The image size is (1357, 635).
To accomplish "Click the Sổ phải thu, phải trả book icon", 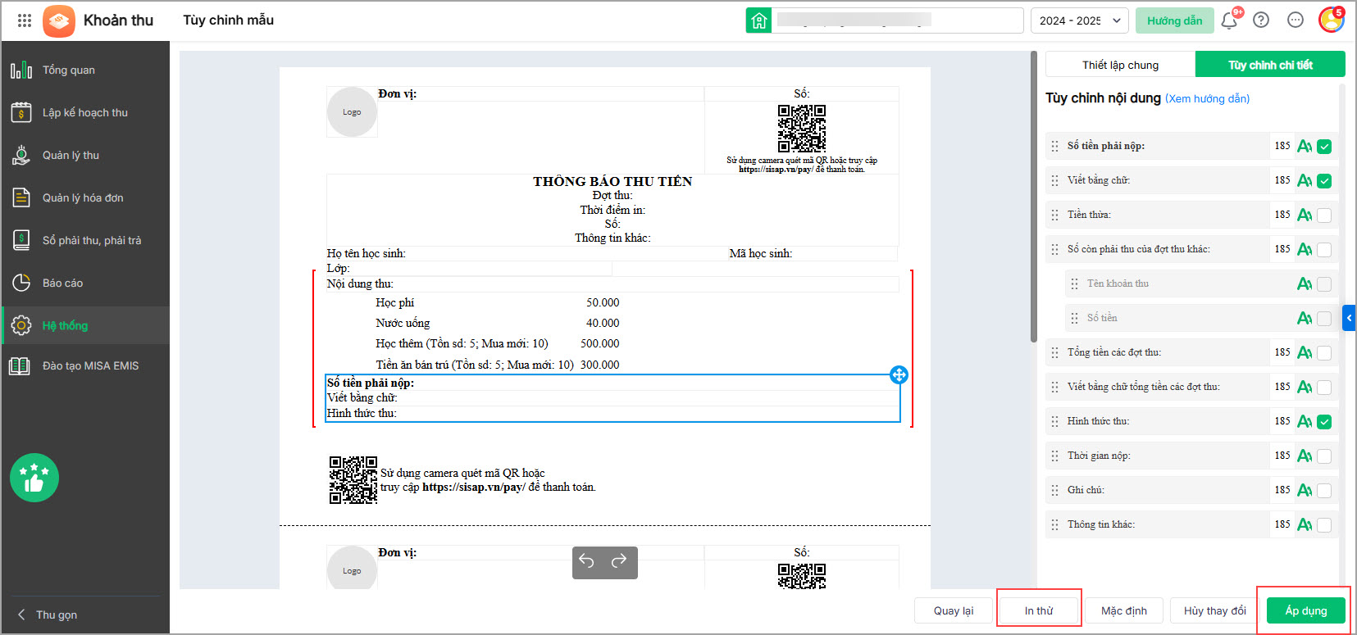I will click(21, 240).
